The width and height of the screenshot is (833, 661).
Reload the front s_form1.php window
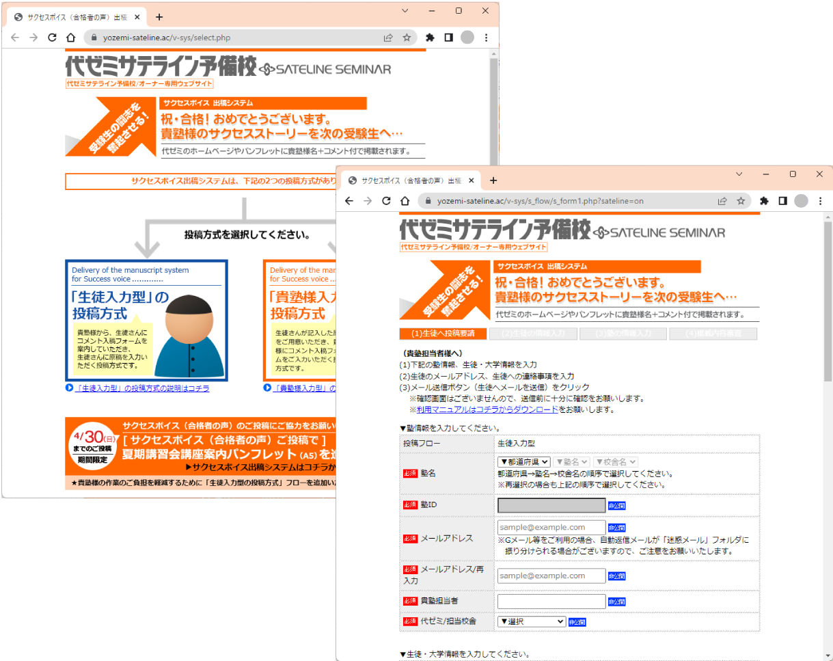[x=386, y=201]
